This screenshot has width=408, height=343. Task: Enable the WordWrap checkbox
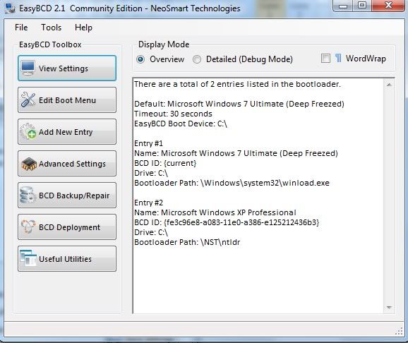325,59
